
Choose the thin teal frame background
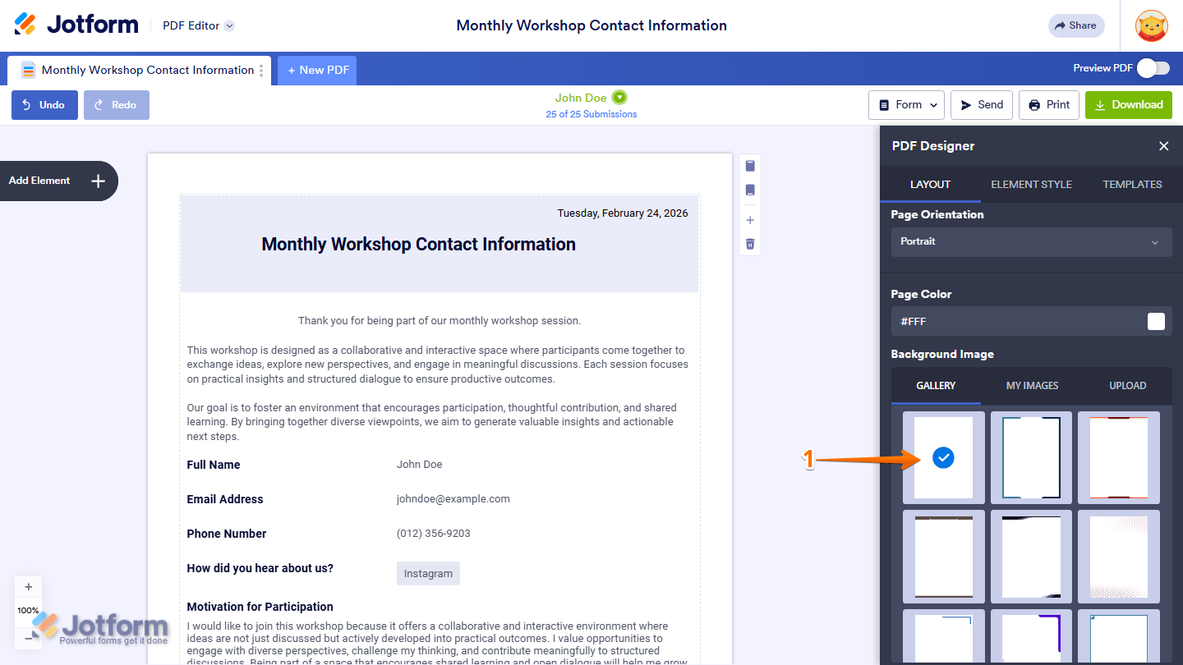click(x=1119, y=636)
